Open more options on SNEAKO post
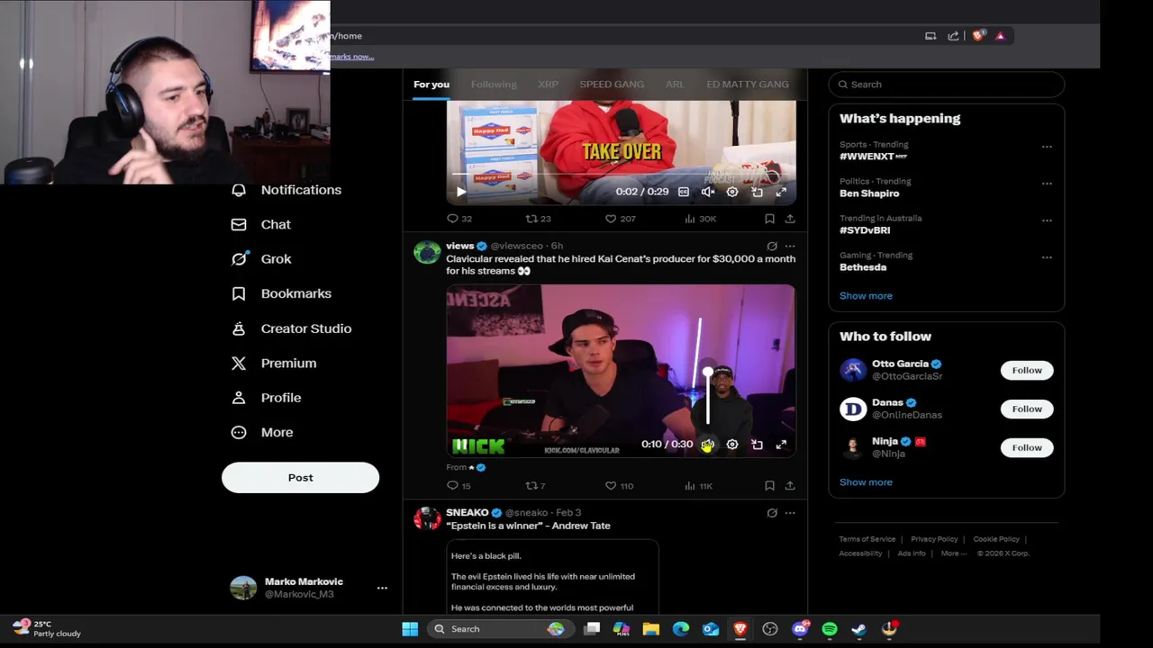 tap(790, 513)
